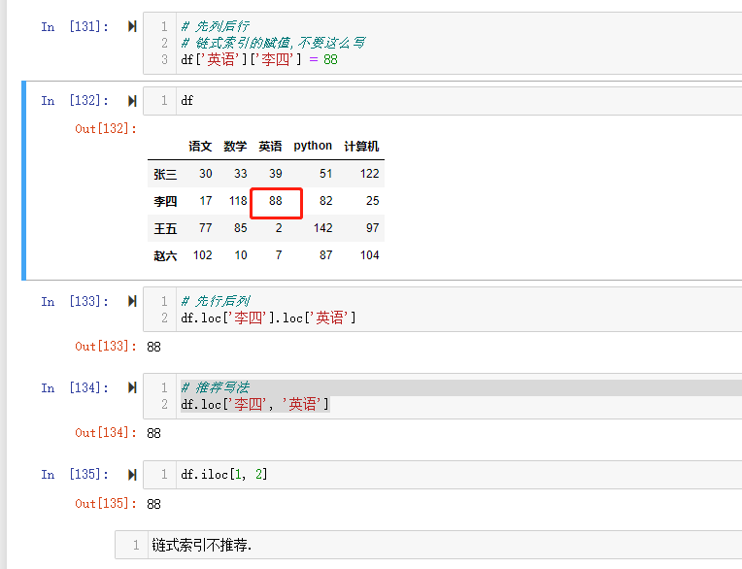Run cell In [135] using its run icon
The width and height of the screenshot is (742, 569).
coord(131,475)
